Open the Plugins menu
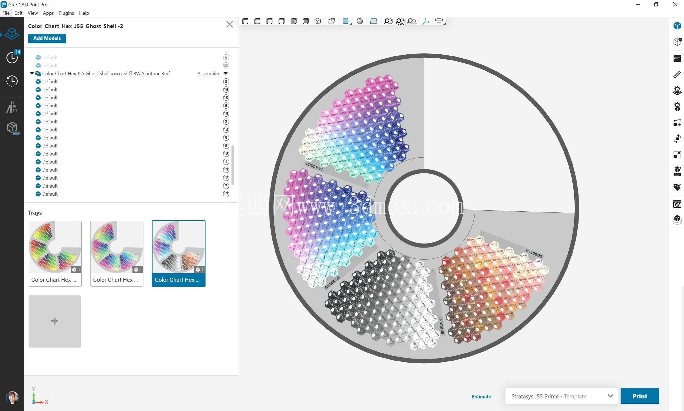 pos(66,13)
